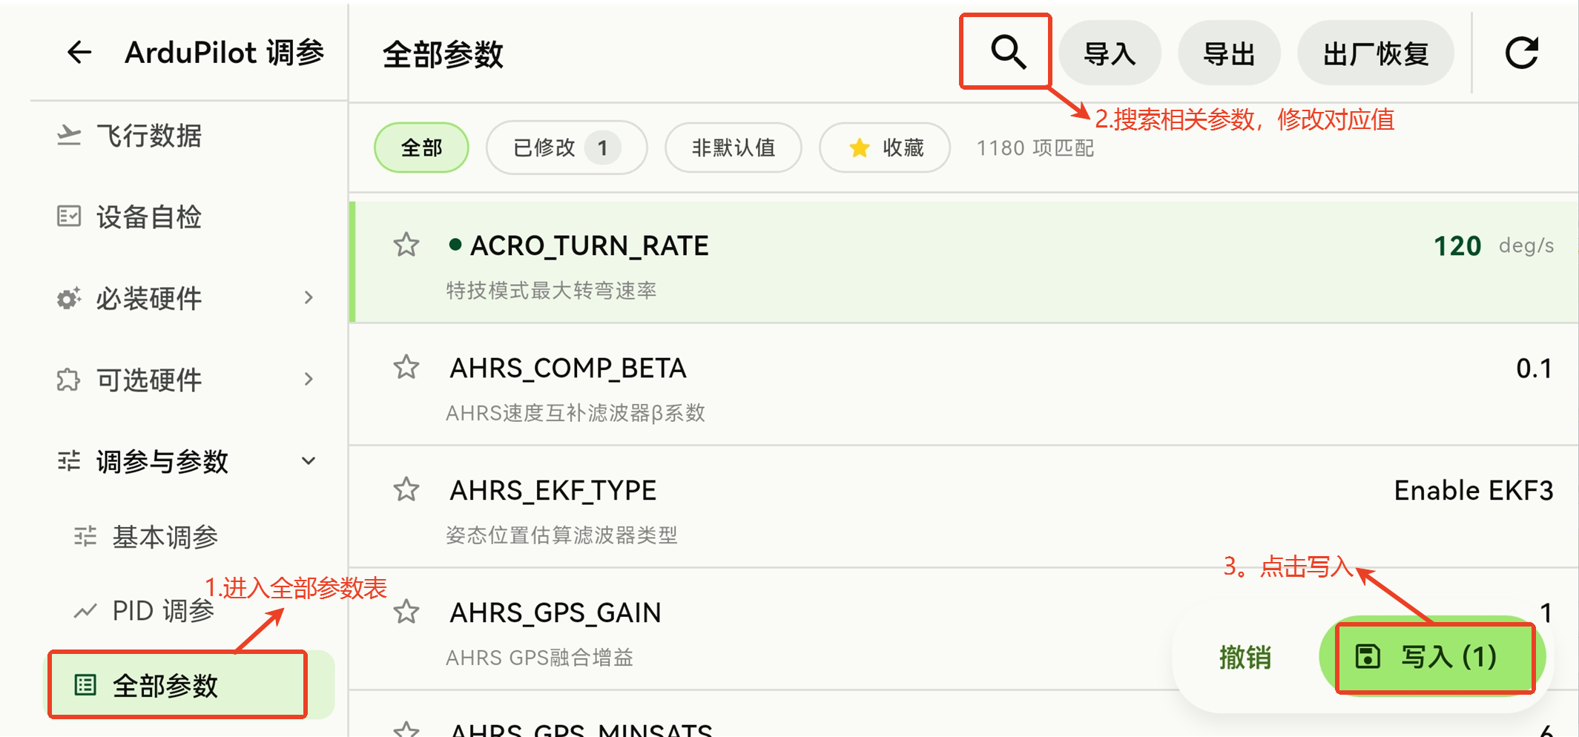Screen dimensions: 1579x737
Task: Go back using the arrow beside ArduPilot 调参
Action: point(79,53)
